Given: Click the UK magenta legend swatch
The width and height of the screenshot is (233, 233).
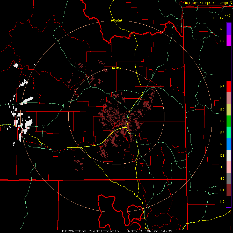Looking at the screenshot, I should coord(229,41).
